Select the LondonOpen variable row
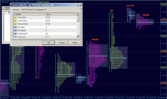The image size is (167, 99). [x=45, y=21]
